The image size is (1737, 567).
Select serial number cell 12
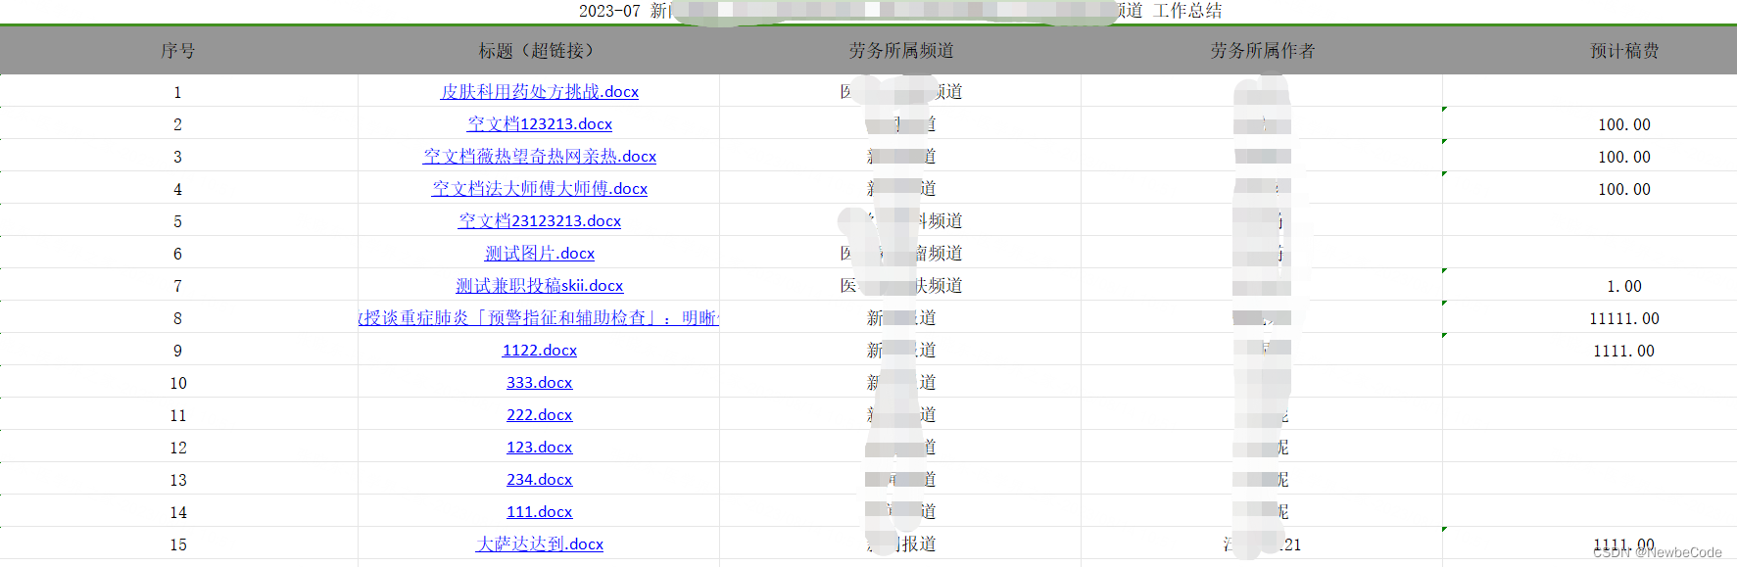pos(178,448)
